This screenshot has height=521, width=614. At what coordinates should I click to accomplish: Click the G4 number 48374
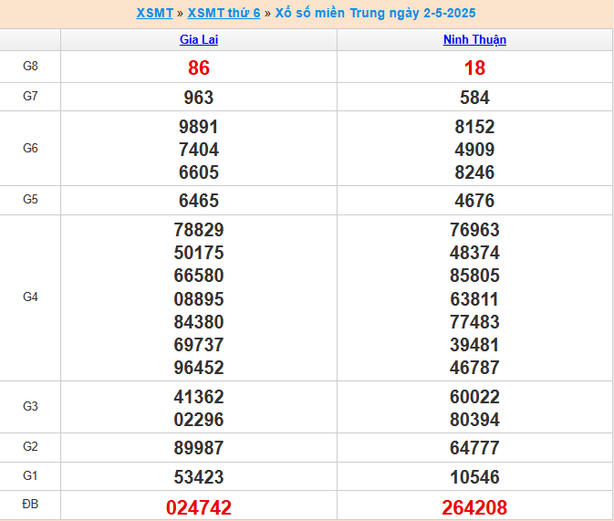tap(474, 253)
